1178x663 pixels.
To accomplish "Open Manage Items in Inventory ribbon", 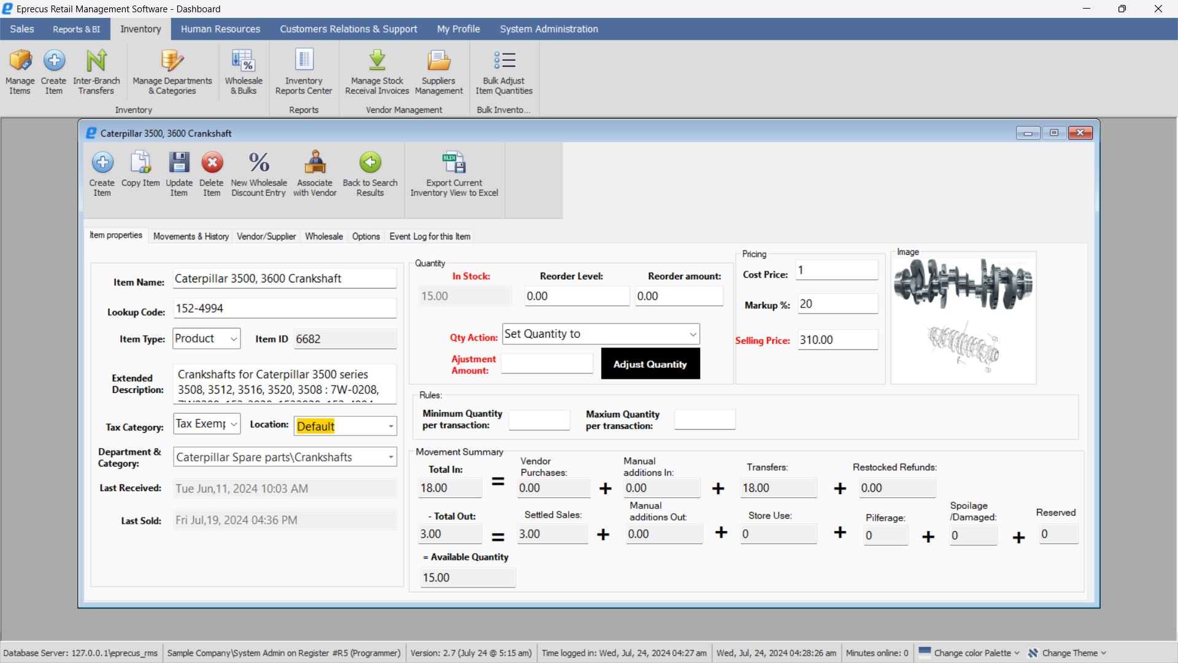I will tap(20, 72).
